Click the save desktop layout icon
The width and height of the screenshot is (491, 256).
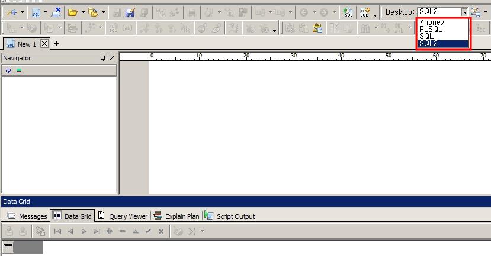click(475, 12)
